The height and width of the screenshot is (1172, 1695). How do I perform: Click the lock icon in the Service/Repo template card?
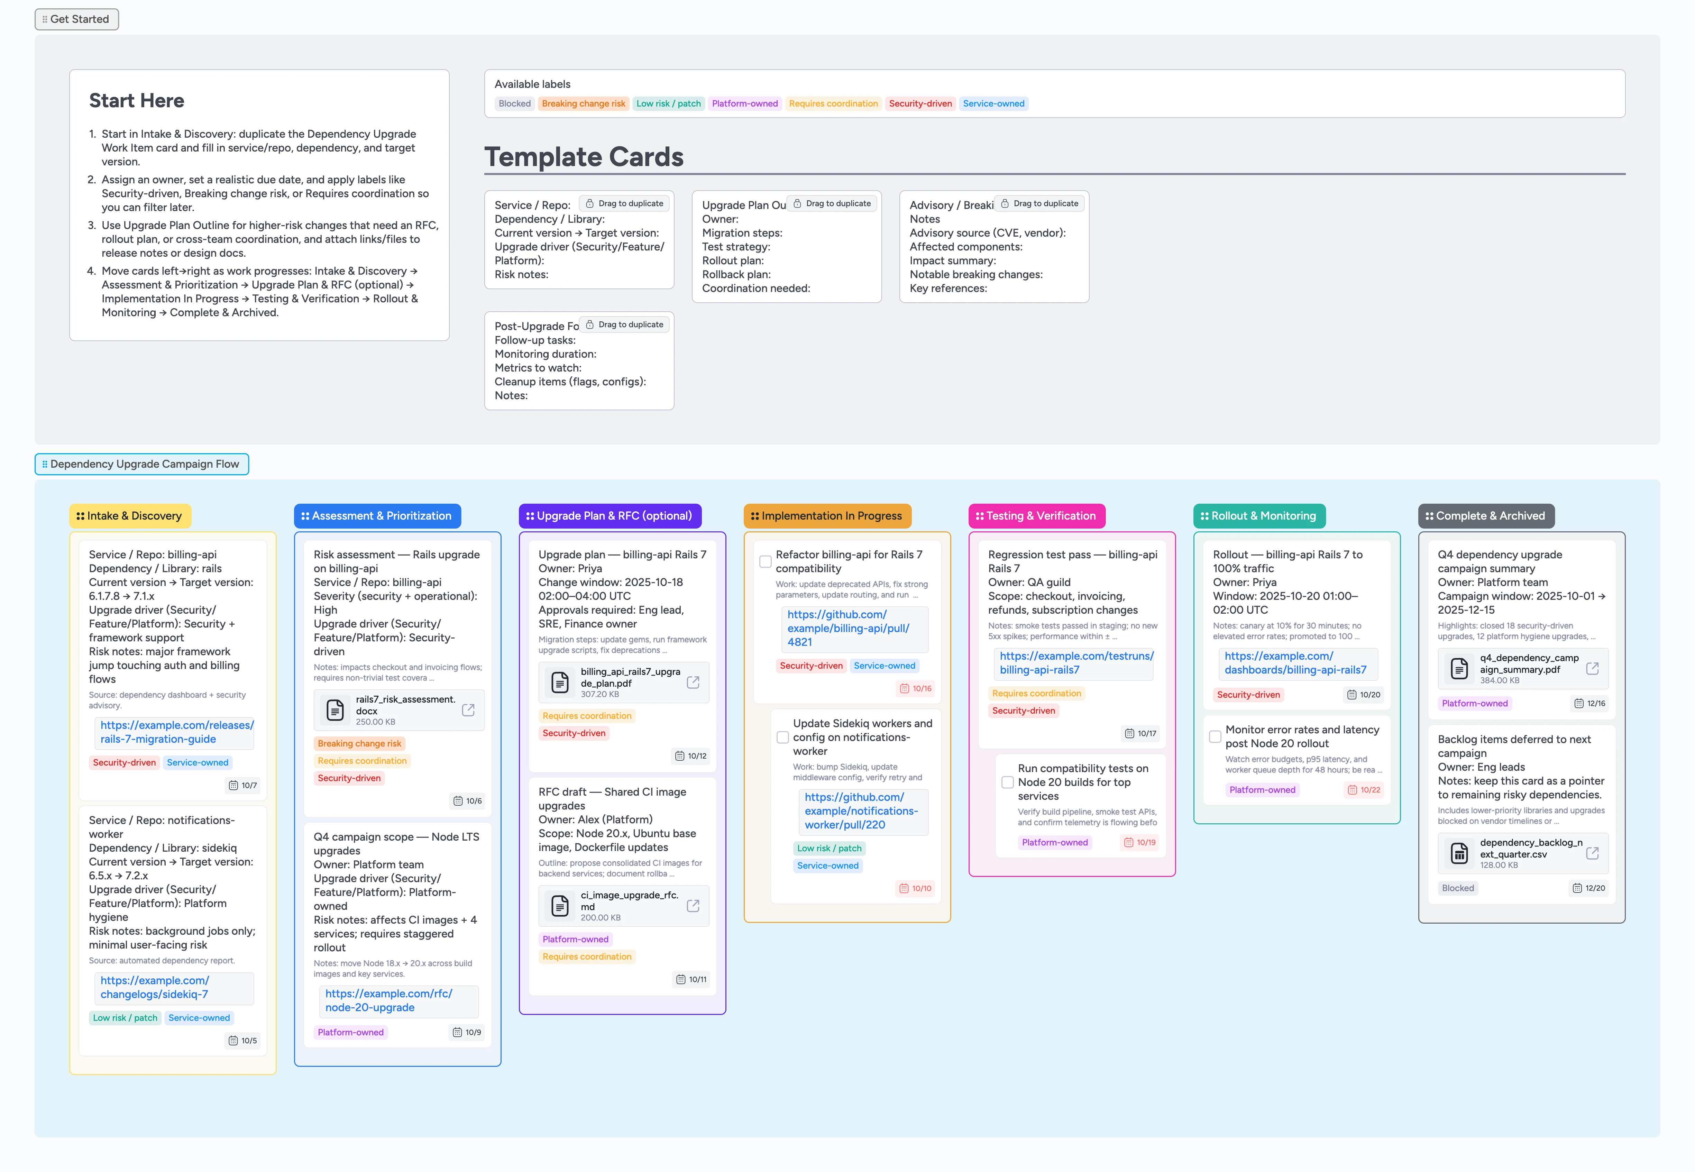pyautogui.click(x=590, y=203)
